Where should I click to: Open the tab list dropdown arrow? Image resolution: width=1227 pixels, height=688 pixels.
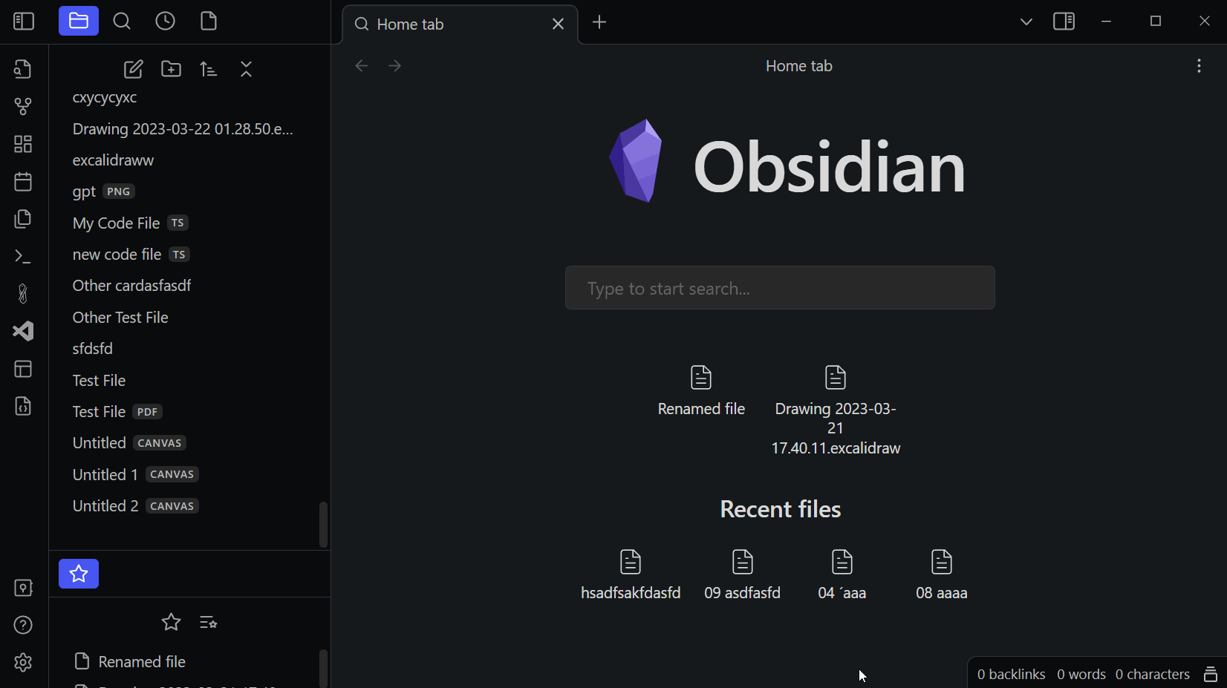pyautogui.click(x=1026, y=22)
